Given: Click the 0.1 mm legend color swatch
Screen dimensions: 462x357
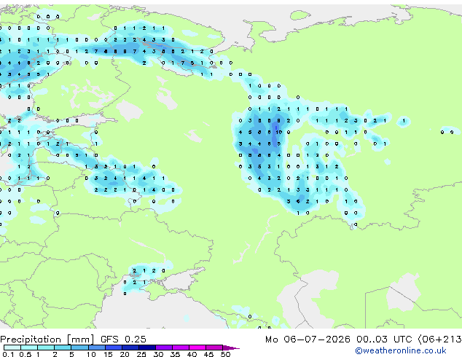Looking at the screenshot, I should coord(12,348).
